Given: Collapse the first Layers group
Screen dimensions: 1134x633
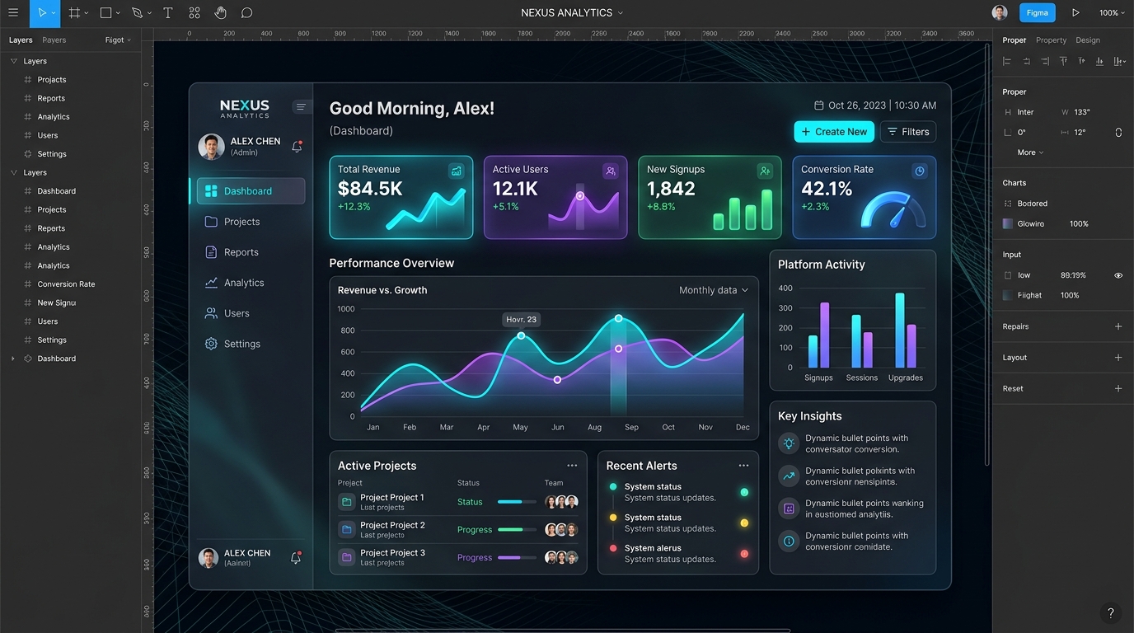Looking at the screenshot, I should (13, 61).
